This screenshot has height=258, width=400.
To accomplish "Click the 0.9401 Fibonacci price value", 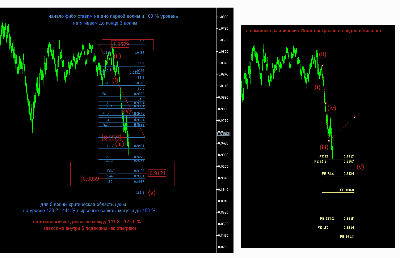I will click(139, 146).
